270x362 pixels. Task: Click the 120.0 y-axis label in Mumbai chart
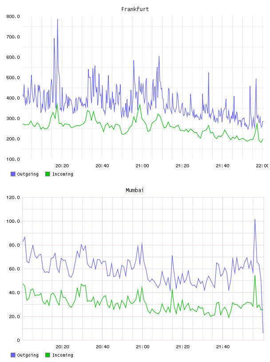(x=13, y=197)
